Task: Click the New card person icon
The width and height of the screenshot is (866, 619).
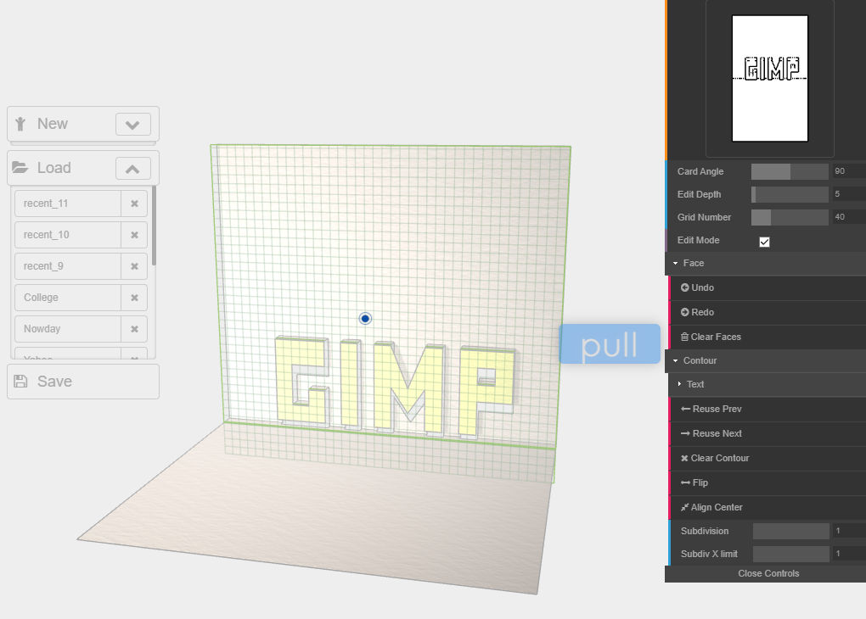Action: [x=20, y=124]
